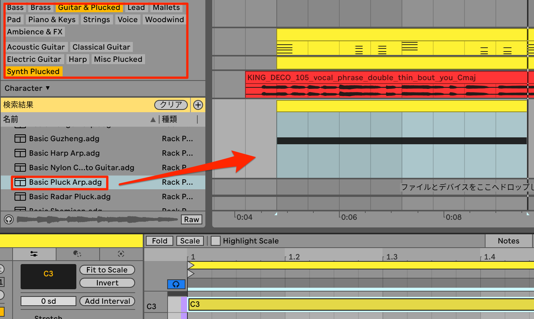
Task: Enable the Mallets tag filter
Action: [x=166, y=7]
